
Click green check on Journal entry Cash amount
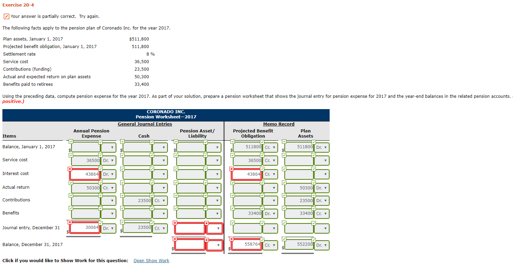[x=123, y=222]
